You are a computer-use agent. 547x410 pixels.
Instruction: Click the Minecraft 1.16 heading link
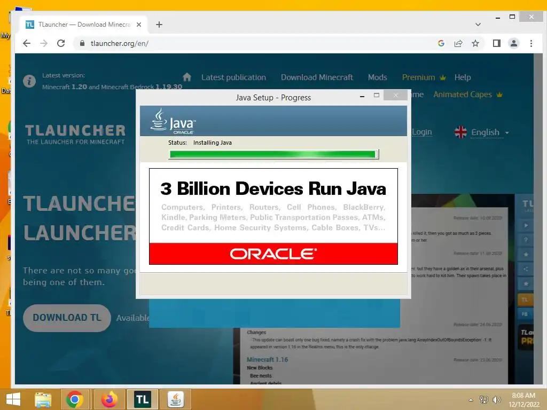tap(267, 359)
